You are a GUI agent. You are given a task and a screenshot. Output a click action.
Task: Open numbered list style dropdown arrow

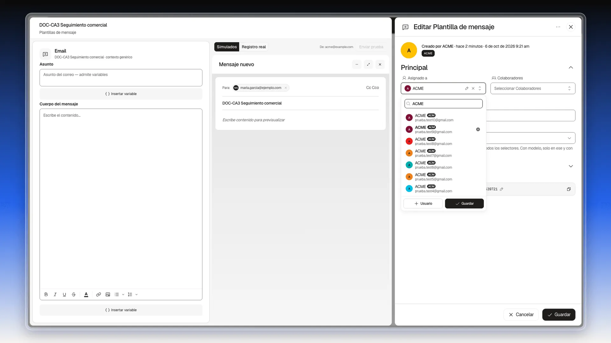pyautogui.click(x=137, y=294)
